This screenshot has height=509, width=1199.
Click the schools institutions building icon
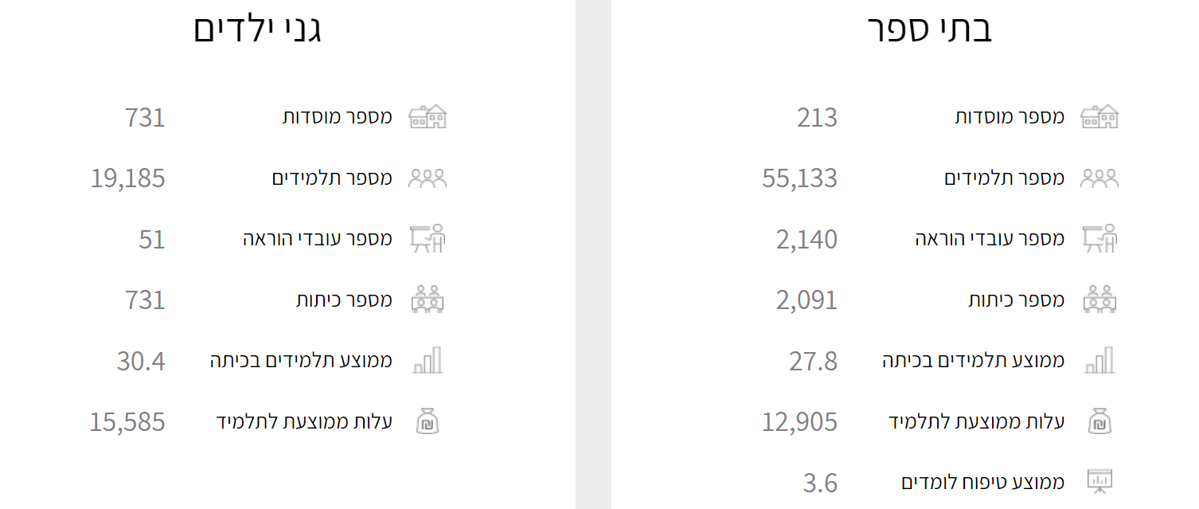(1099, 117)
